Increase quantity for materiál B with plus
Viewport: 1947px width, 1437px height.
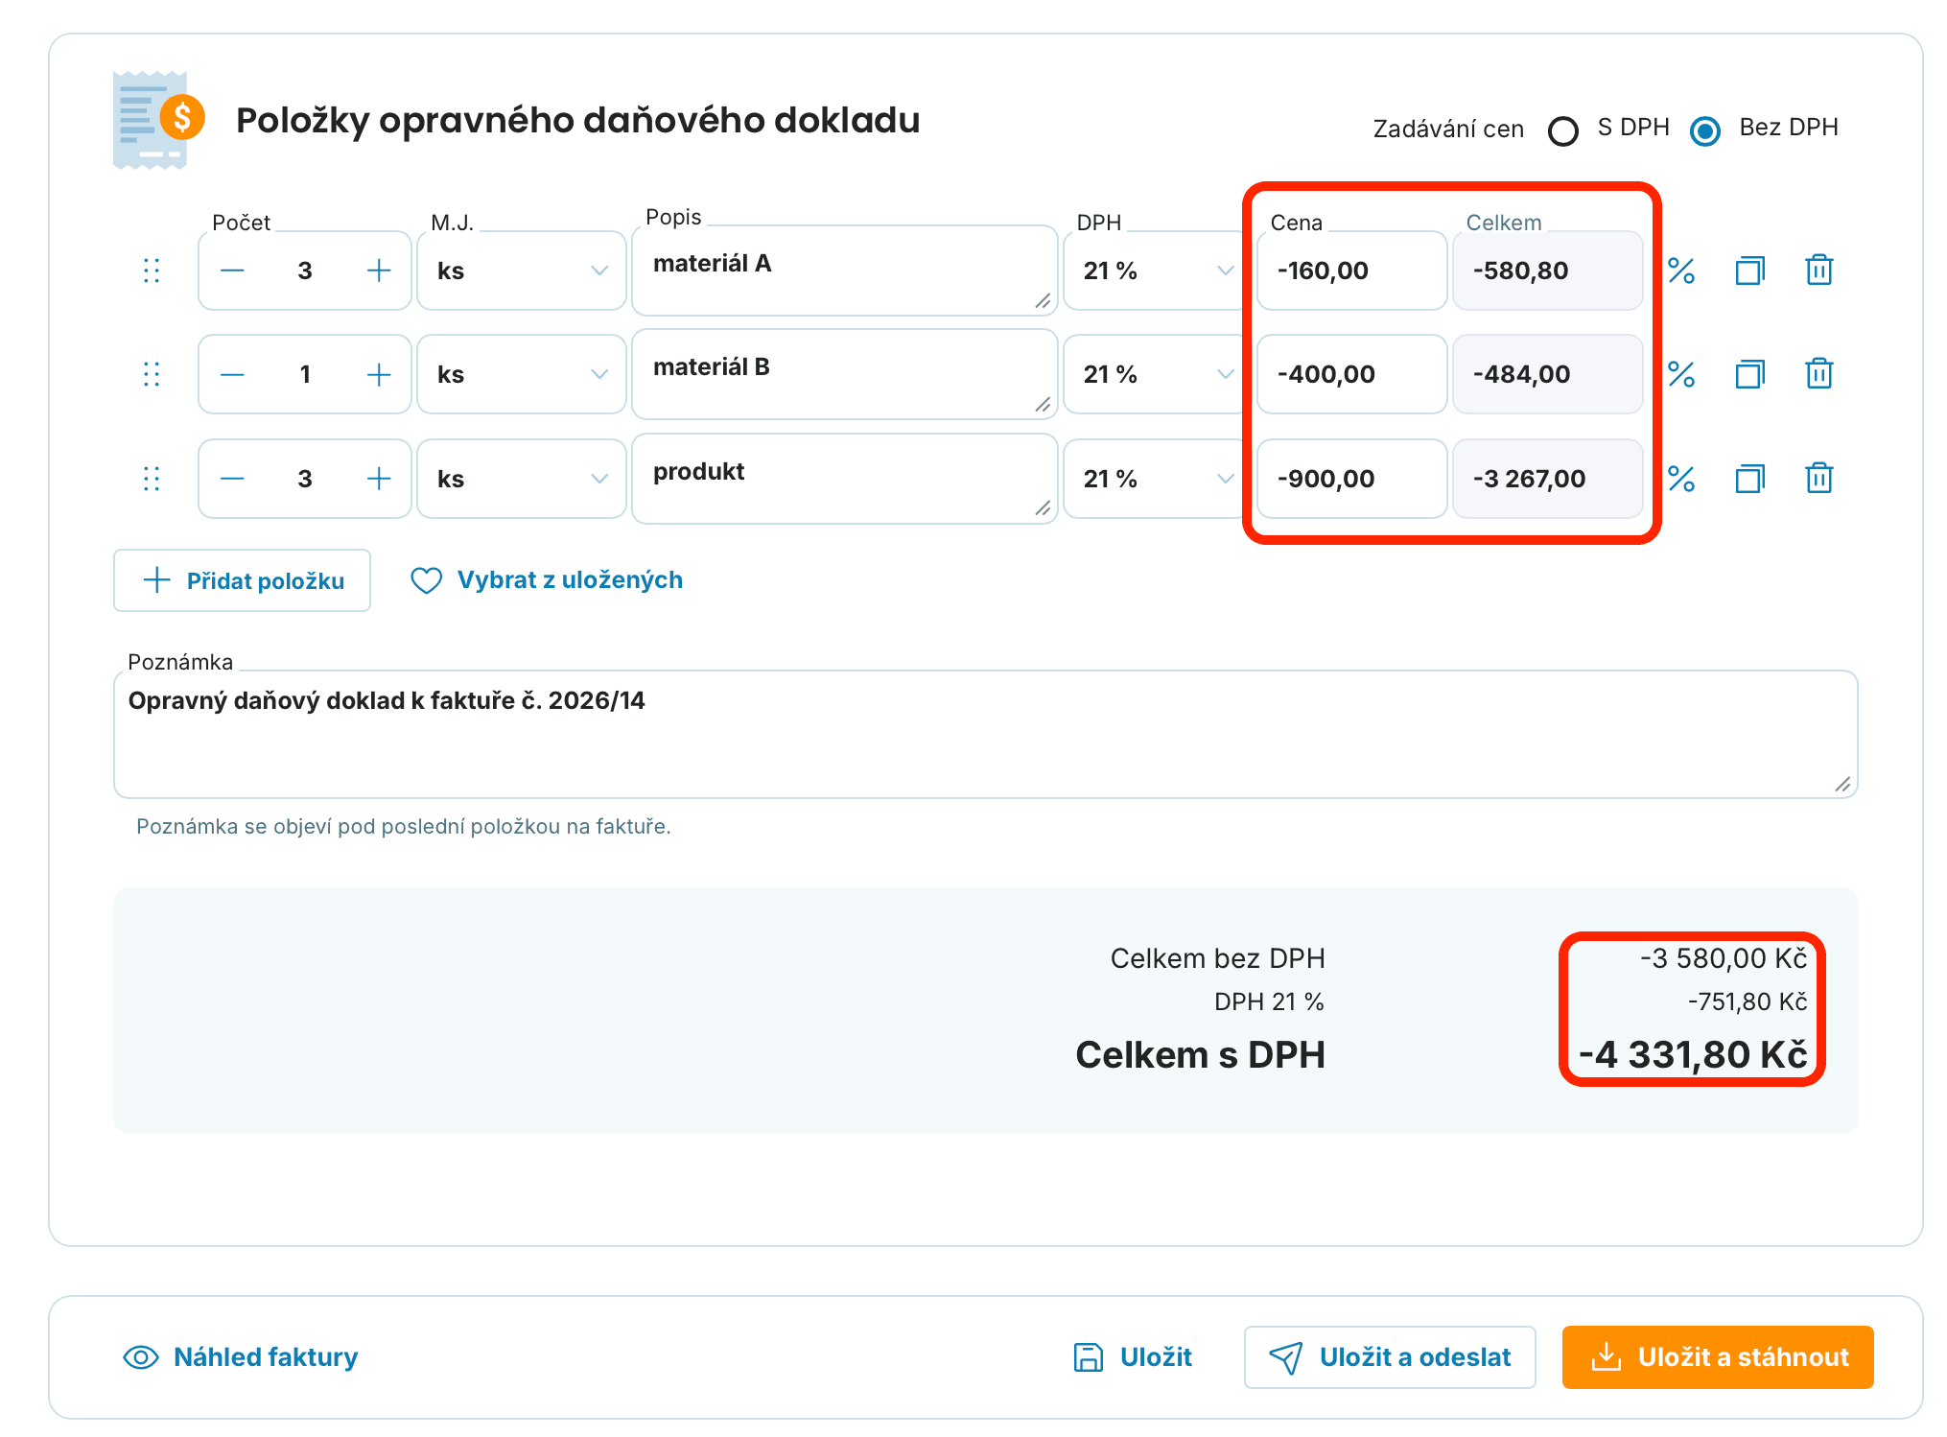[x=379, y=374]
